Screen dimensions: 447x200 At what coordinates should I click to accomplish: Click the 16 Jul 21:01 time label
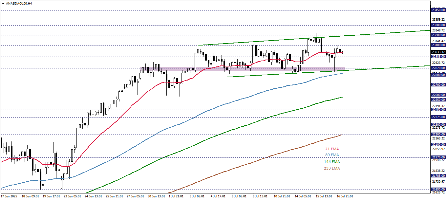[x=345, y=196]
